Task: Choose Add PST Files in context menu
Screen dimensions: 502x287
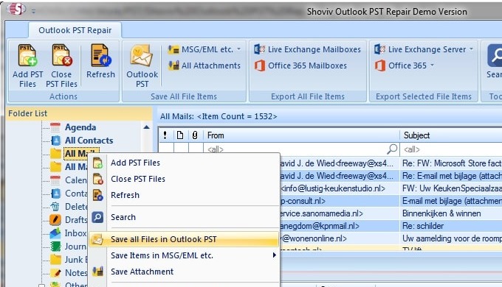Action: 184,163
